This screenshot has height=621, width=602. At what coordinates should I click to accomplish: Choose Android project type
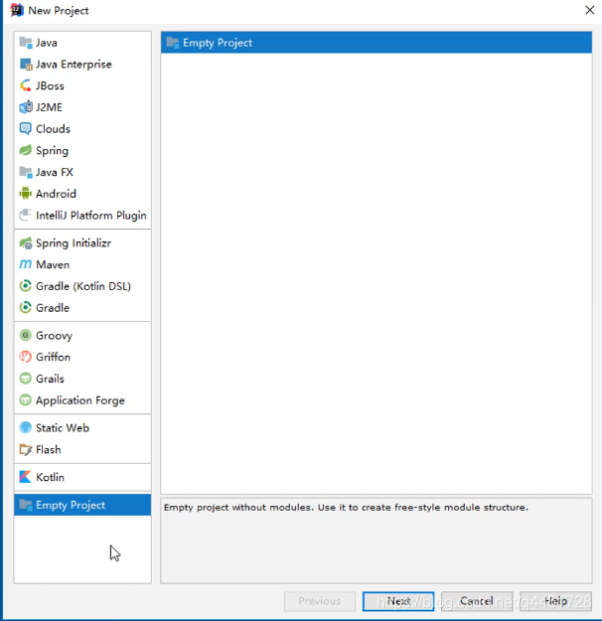tap(82, 194)
